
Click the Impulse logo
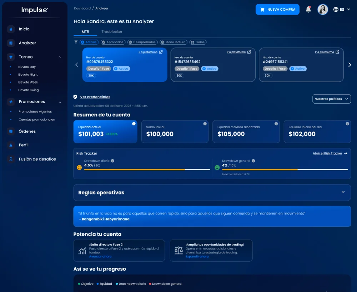tap(35, 10)
